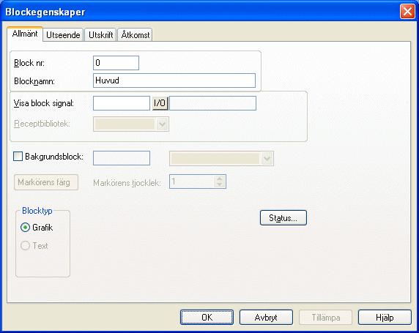Decrease Markörens tjocklek with down arrow
This screenshot has width=419, height=333.
[219, 184]
